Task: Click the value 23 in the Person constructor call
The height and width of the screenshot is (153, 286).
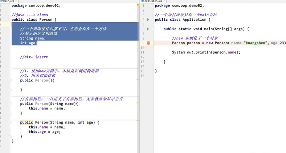Action: tap(282, 43)
